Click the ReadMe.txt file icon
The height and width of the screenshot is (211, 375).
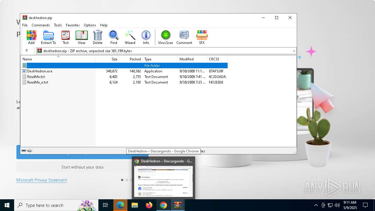pyautogui.click(x=25, y=77)
